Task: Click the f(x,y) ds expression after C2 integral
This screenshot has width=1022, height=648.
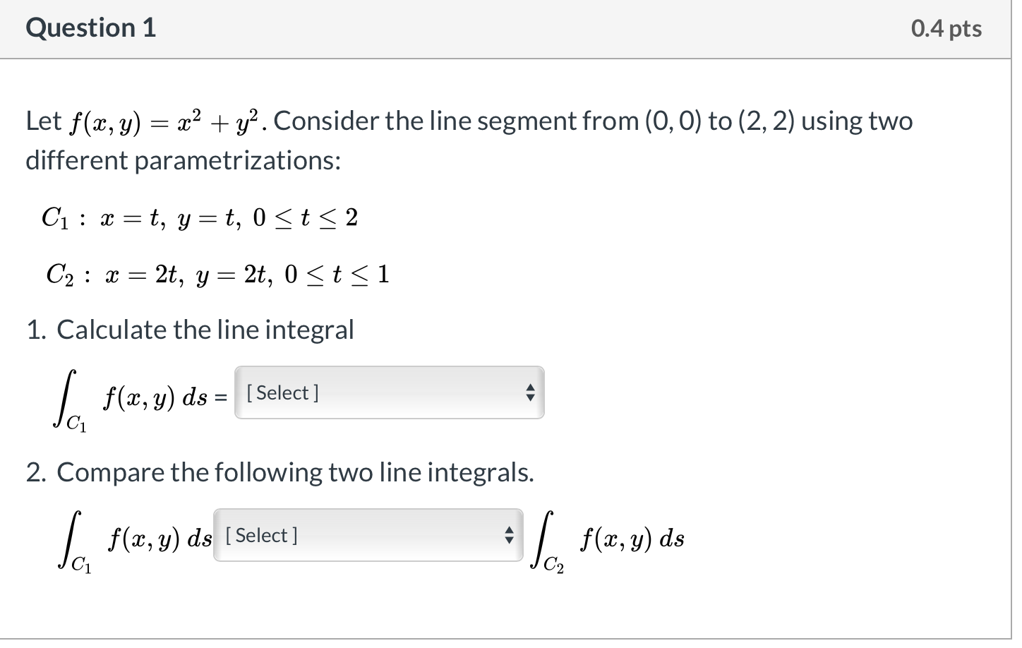Action: tap(632, 539)
